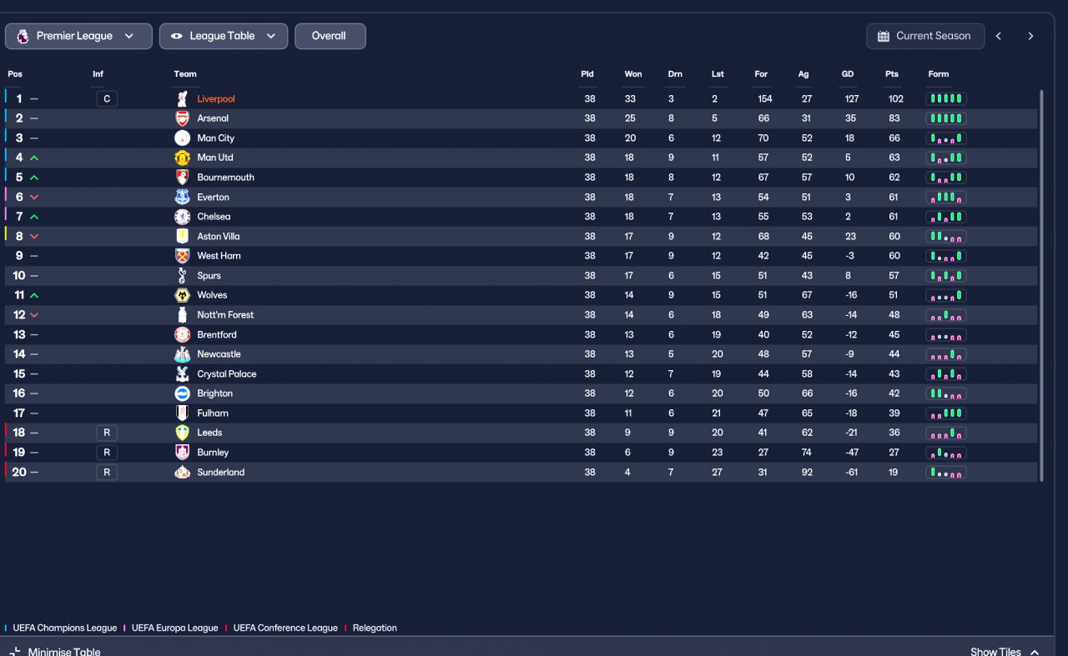
Task: Click the Liverpool club crest
Action: point(182,99)
